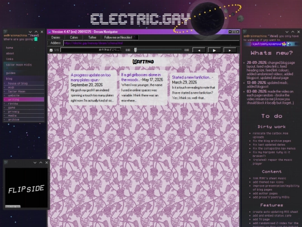Select the archive blog category

pyautogui.click(x=13, y=119)
